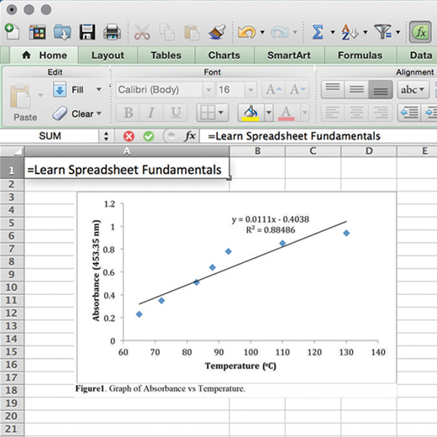Click the font color A button
This screenshot has height=437, width=437.
coord(287,113)
